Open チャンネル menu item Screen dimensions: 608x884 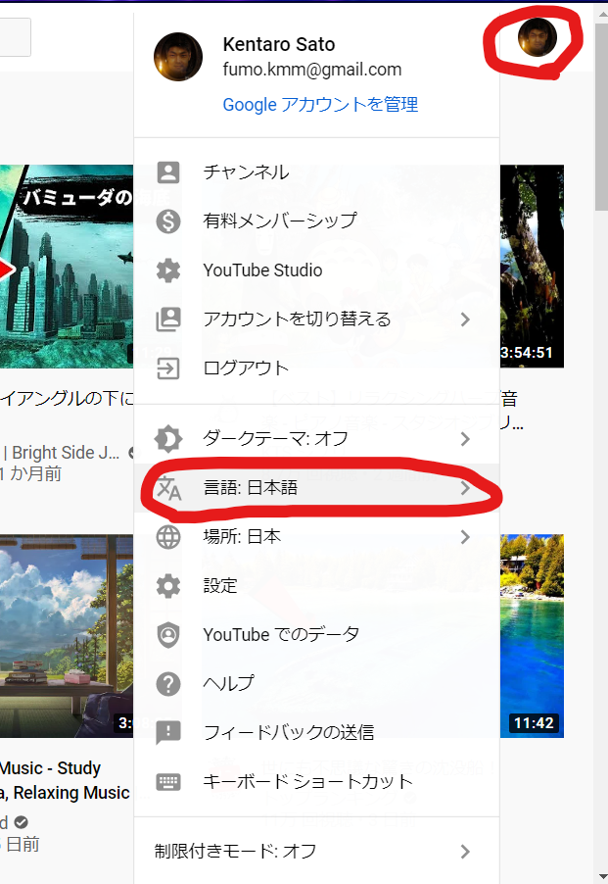coord(316,172)
